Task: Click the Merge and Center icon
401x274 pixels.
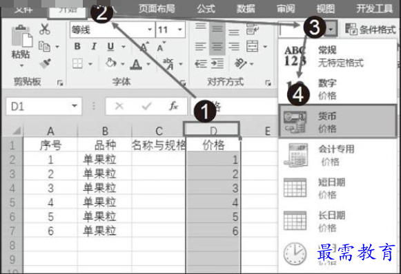Action: (252, 46)
